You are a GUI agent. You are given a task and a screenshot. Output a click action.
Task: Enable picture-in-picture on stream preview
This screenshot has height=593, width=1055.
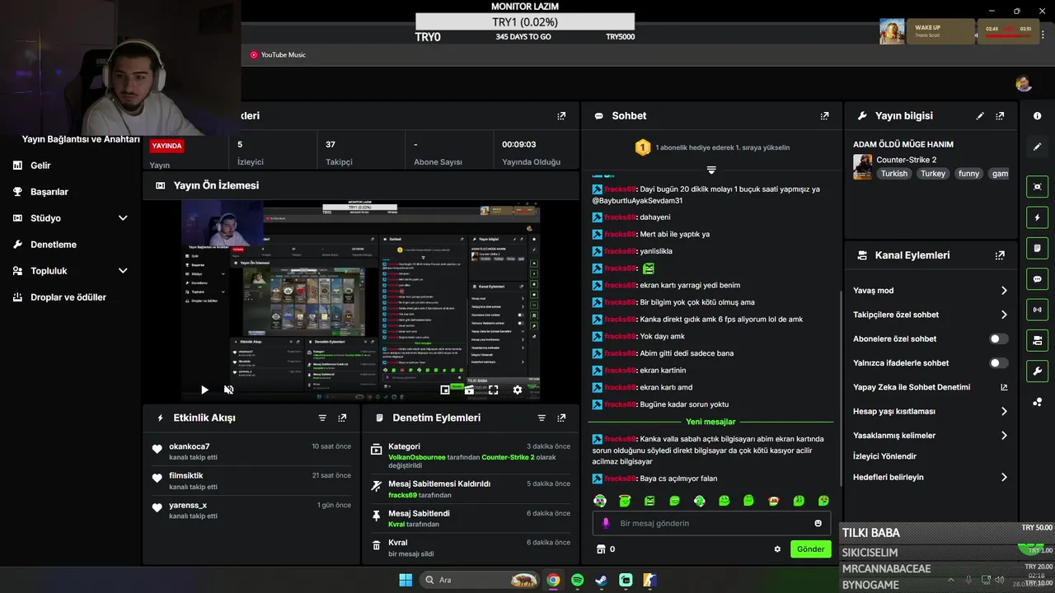(x=445, y=390)
